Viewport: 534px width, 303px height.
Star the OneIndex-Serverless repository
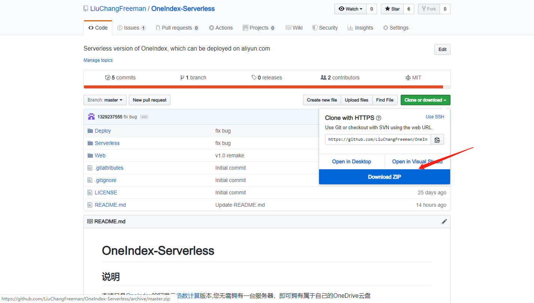click(x=392, y=9)
